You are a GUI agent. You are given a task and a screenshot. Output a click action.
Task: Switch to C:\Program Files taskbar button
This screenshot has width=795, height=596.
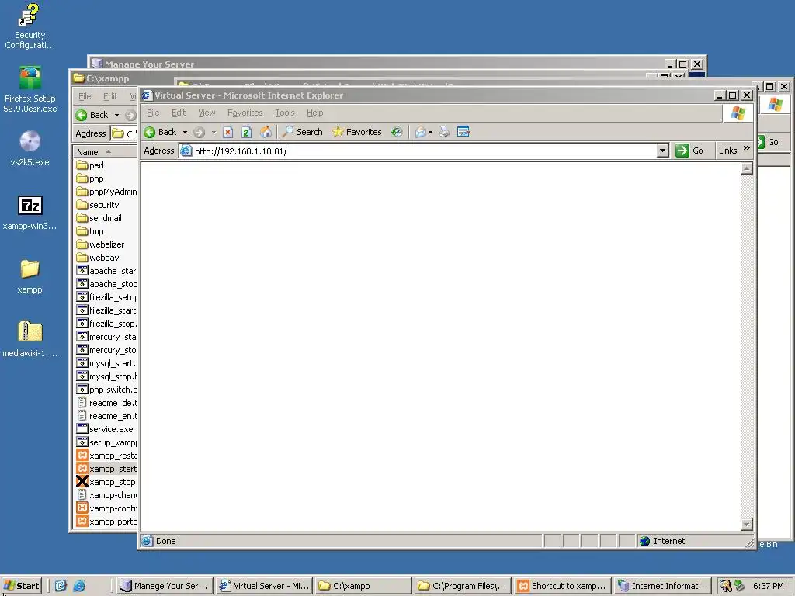pyautogui.click(x=463, y=586)
